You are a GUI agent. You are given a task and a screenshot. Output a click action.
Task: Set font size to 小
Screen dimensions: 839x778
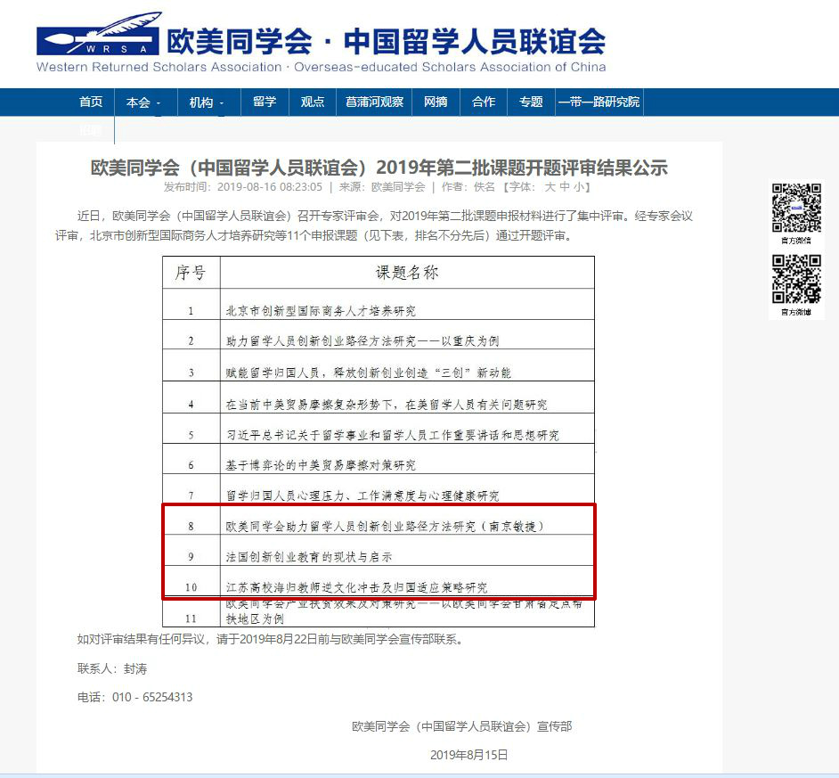pyautogui.click(x=578, y=187)
